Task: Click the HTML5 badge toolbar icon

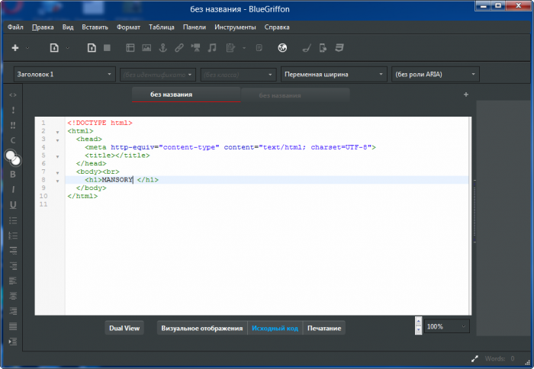Action: (339, 48)
